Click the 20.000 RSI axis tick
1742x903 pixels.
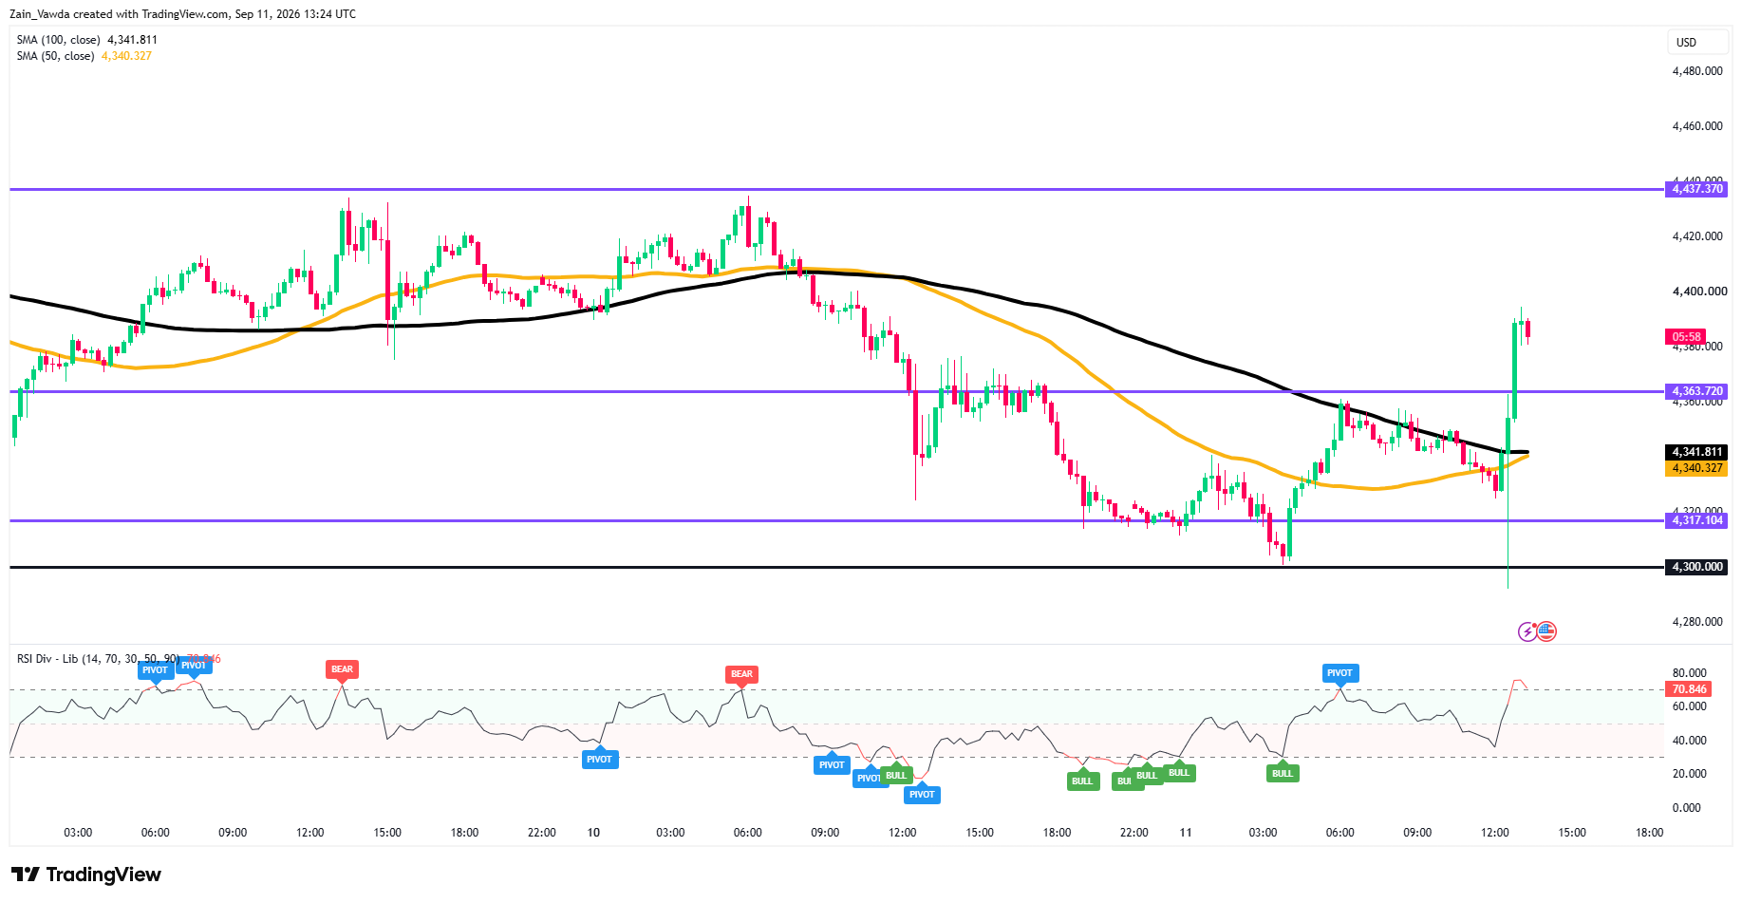point(1689,774)
